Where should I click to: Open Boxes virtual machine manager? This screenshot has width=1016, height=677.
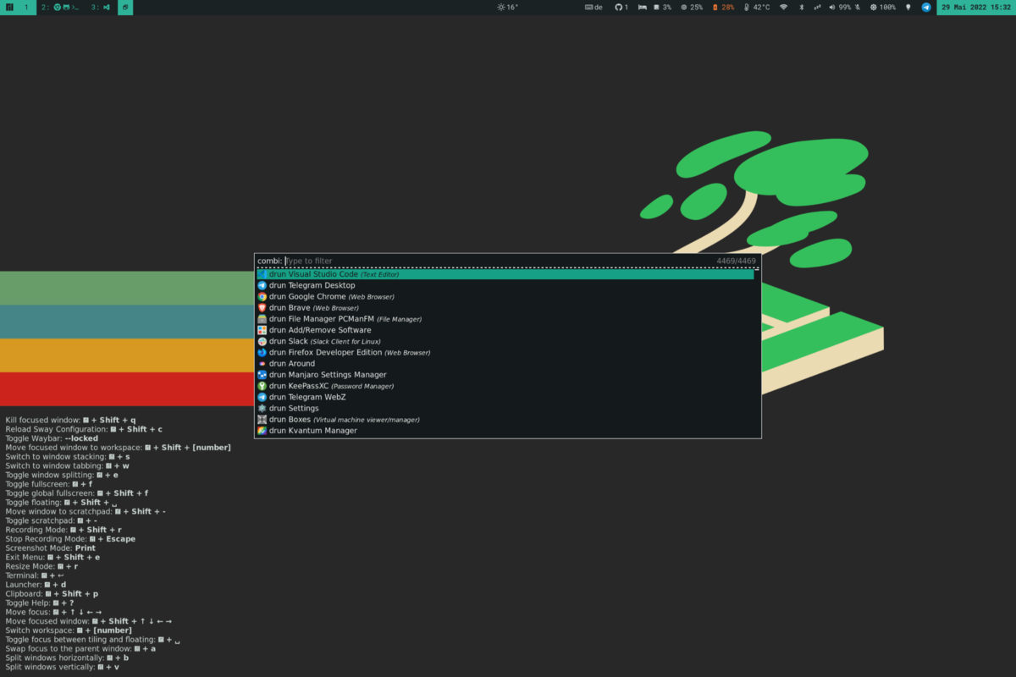[292, 419]
